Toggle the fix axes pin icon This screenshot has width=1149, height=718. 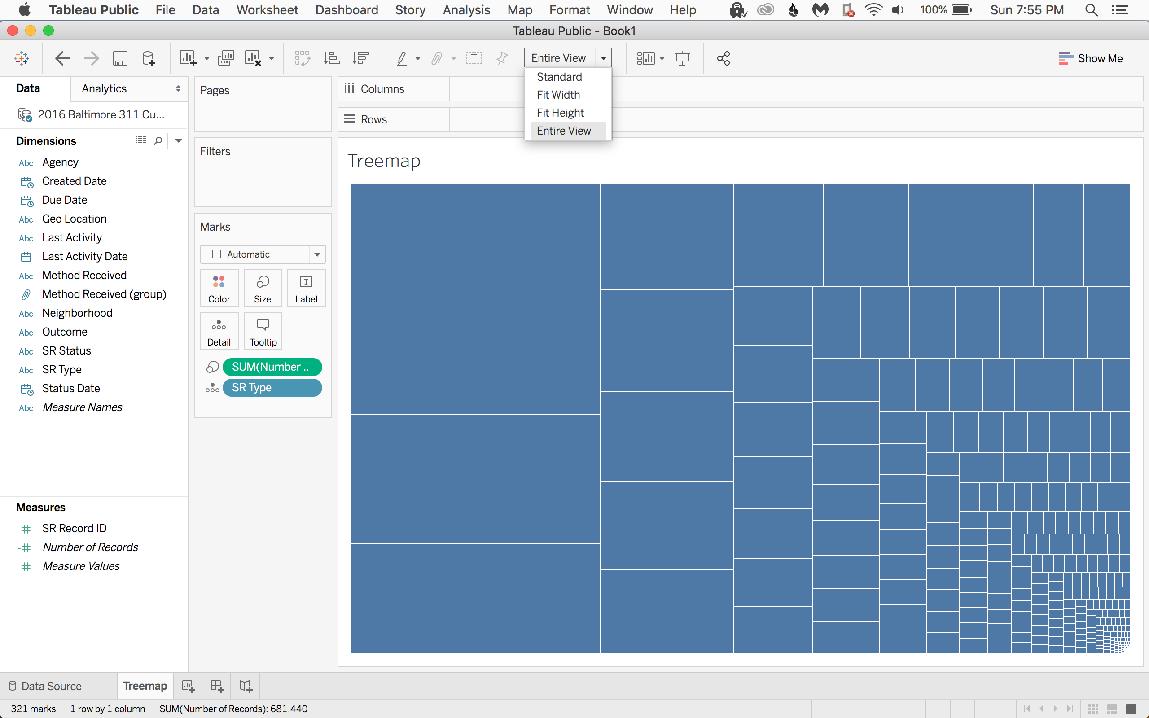(502, 58)
